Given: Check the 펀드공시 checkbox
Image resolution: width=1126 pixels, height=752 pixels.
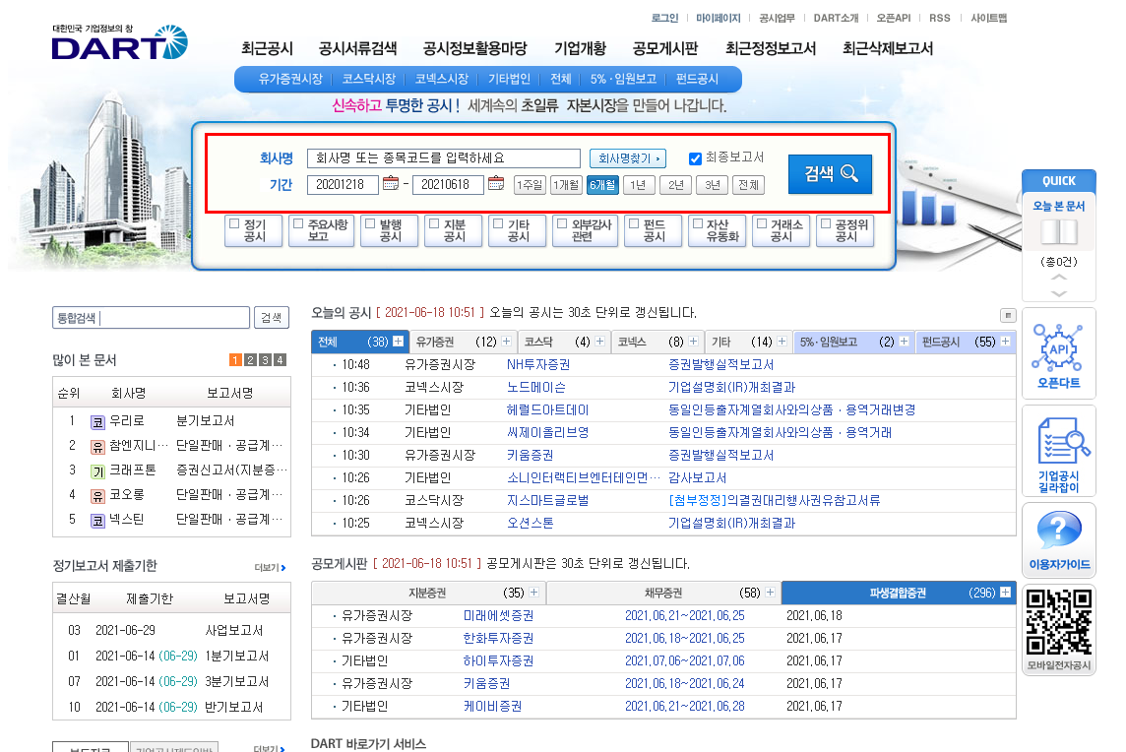Looking at the screenshot, I should 634,224.
